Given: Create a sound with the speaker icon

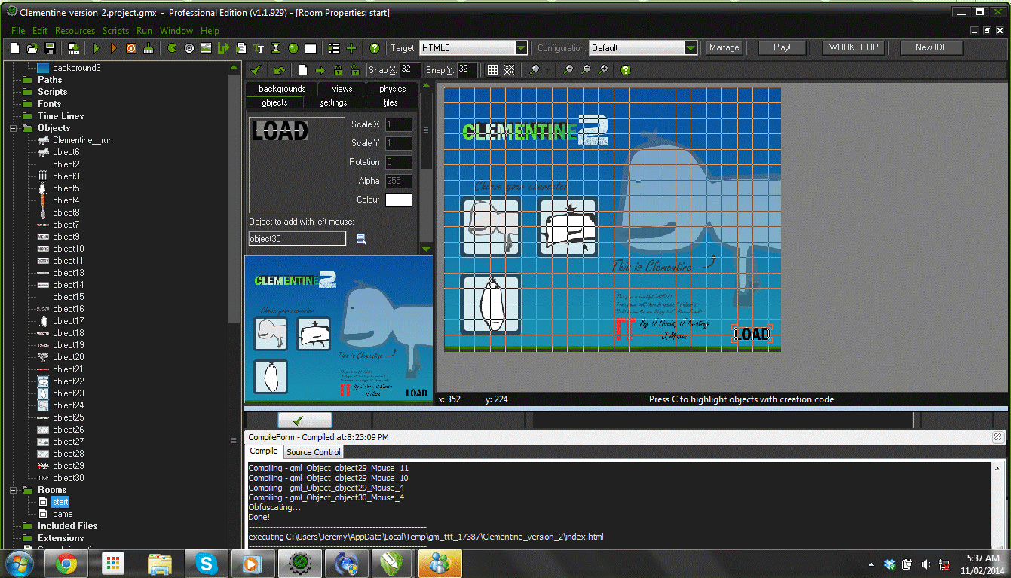Looking at the screenshot, I should pyautogui.click(x=189, y=47).
